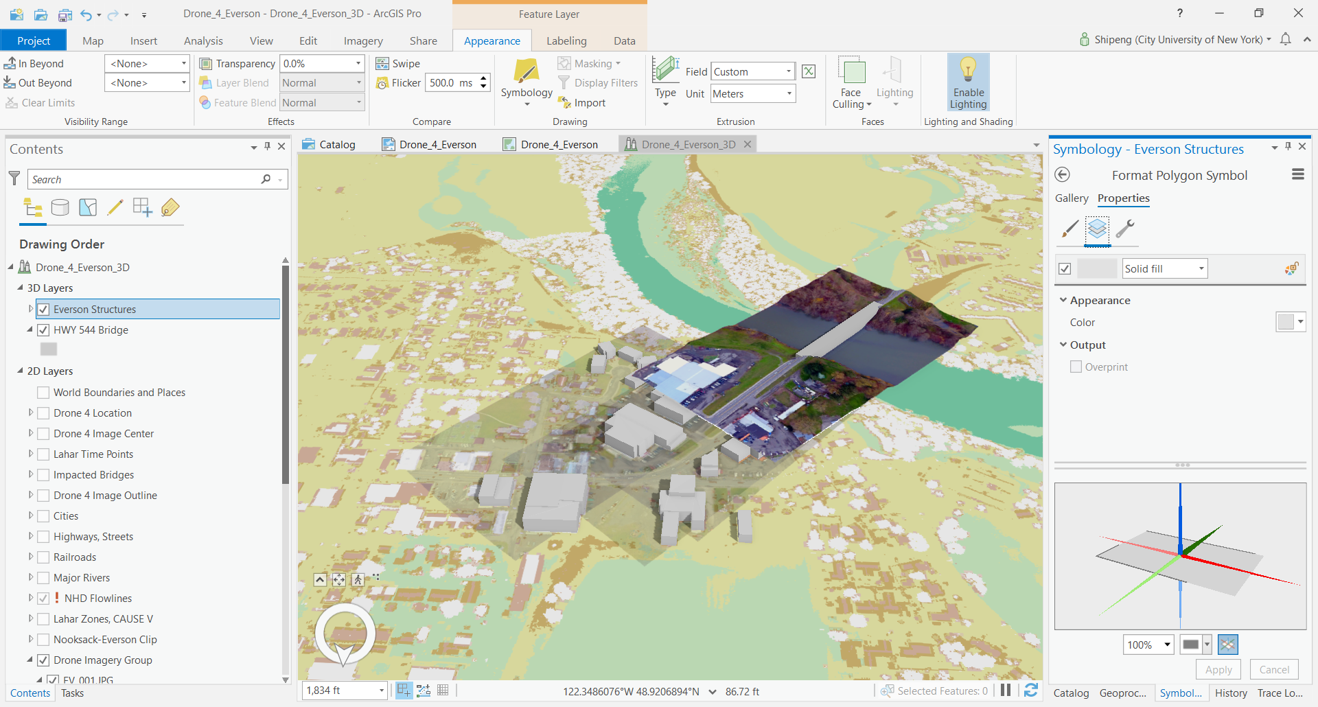Open the In Beyond scale dropdown
Viewport: 1318px width, 707px height.
coord(147,63)
